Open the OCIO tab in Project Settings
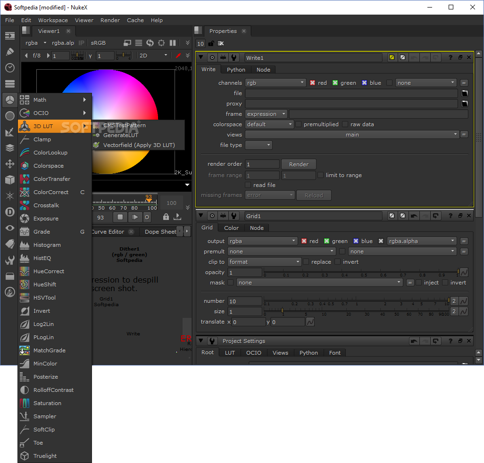 point(254,353)
